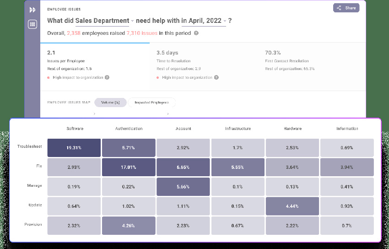Viewport: 389px width, 249px height.
Task: Click help icon under Time to Resolution
Action: click(x=216, y=77)
